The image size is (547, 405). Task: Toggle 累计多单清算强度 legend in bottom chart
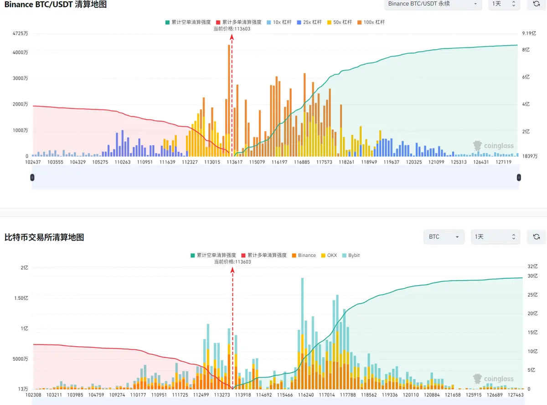(263, 255)
